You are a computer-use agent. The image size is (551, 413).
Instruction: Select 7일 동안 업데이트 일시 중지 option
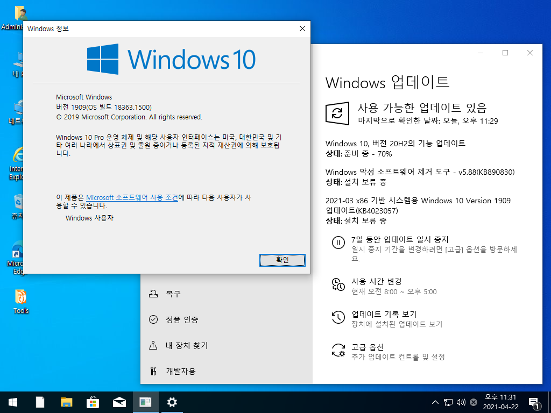tap(400, 239)
